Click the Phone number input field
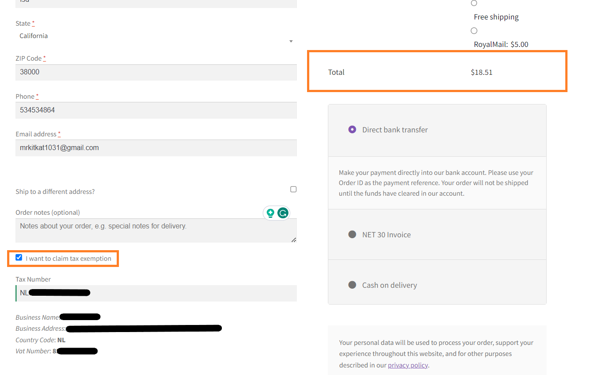 point(156,110)
